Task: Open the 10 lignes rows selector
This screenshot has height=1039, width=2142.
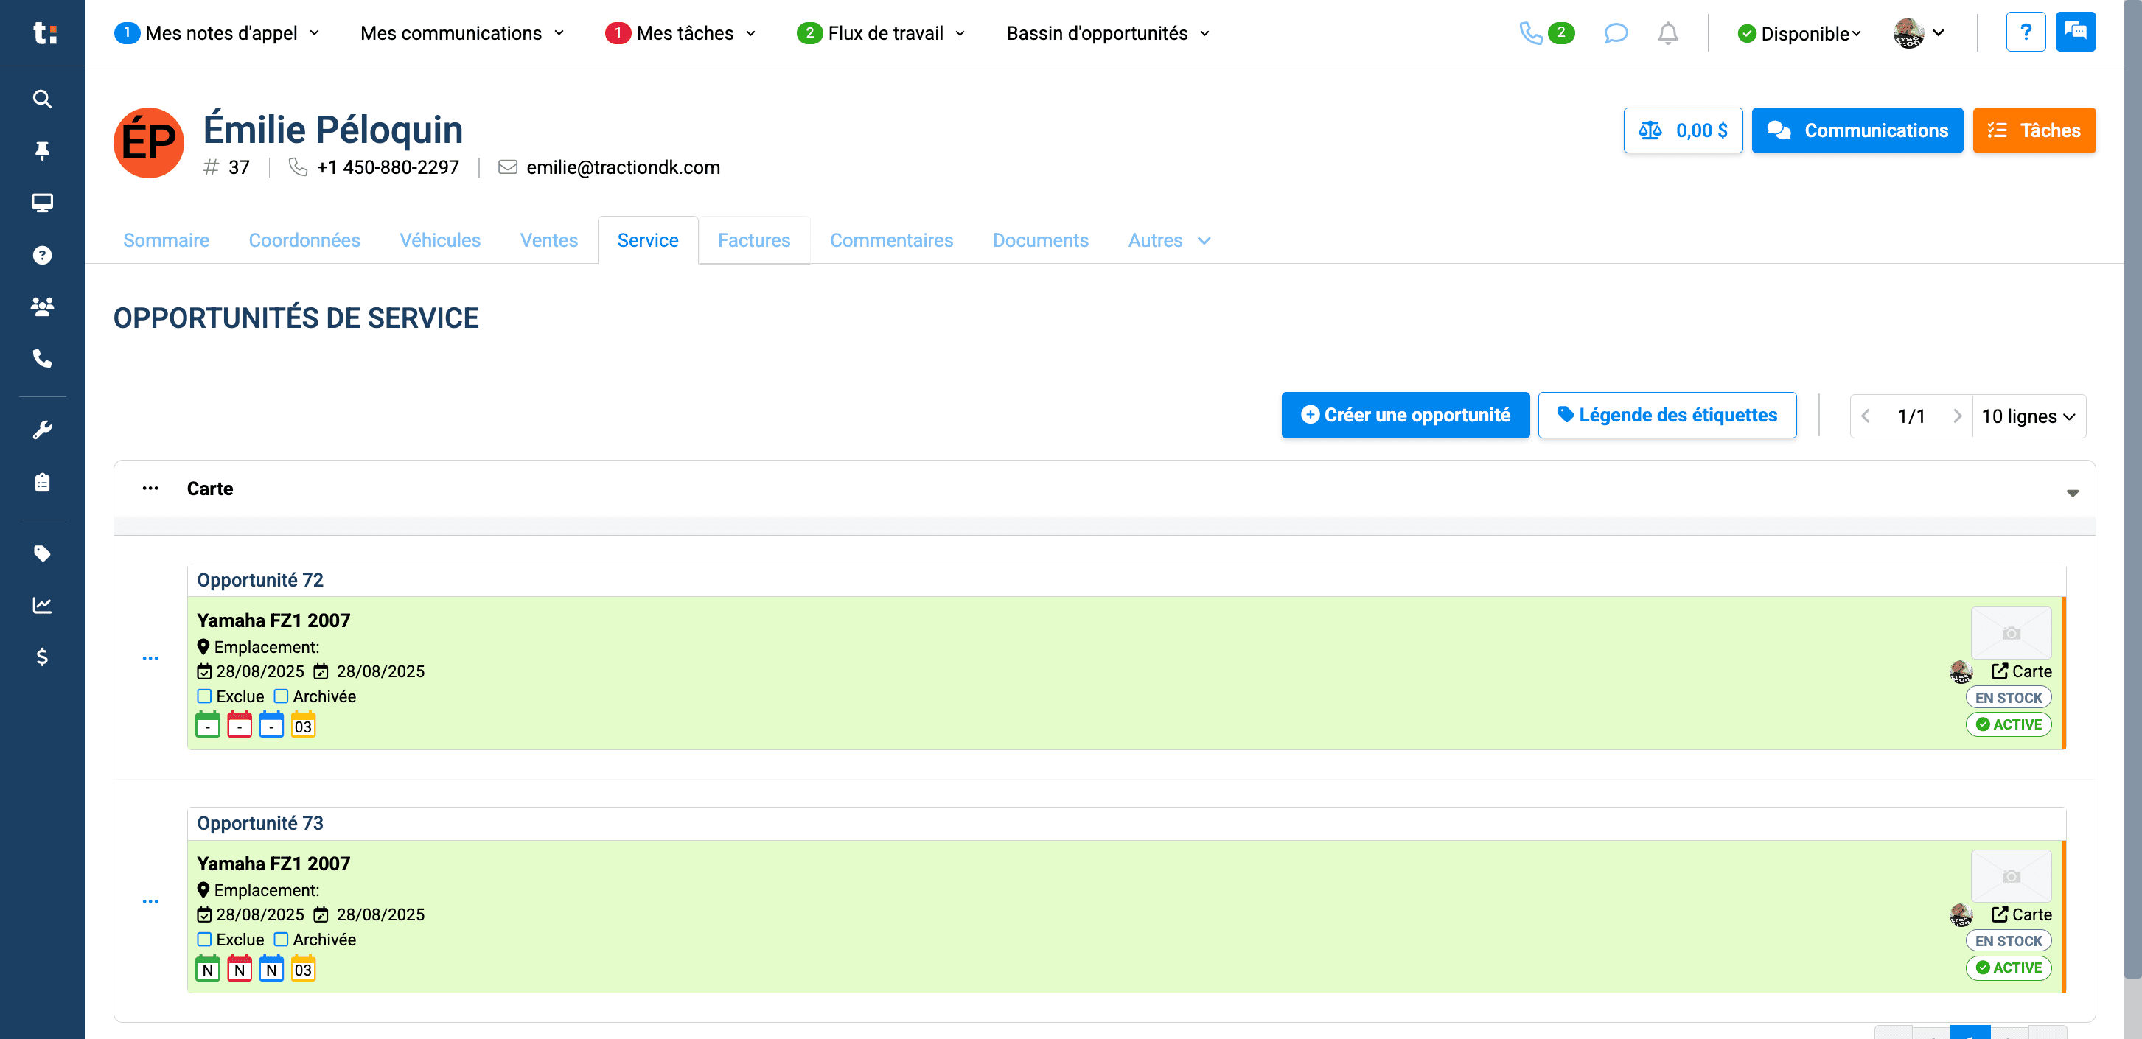Action: pos(2029,416)
